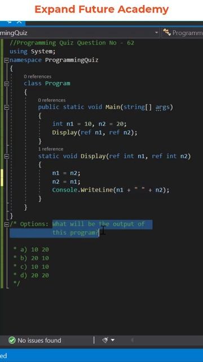Collapse the namespace ProgrammingQuiz block
The image size is (203, 362).
point(7,61)
